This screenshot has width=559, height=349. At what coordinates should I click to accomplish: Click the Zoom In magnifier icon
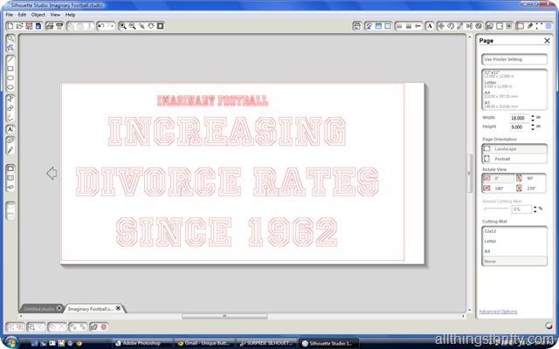coord(121,26)
